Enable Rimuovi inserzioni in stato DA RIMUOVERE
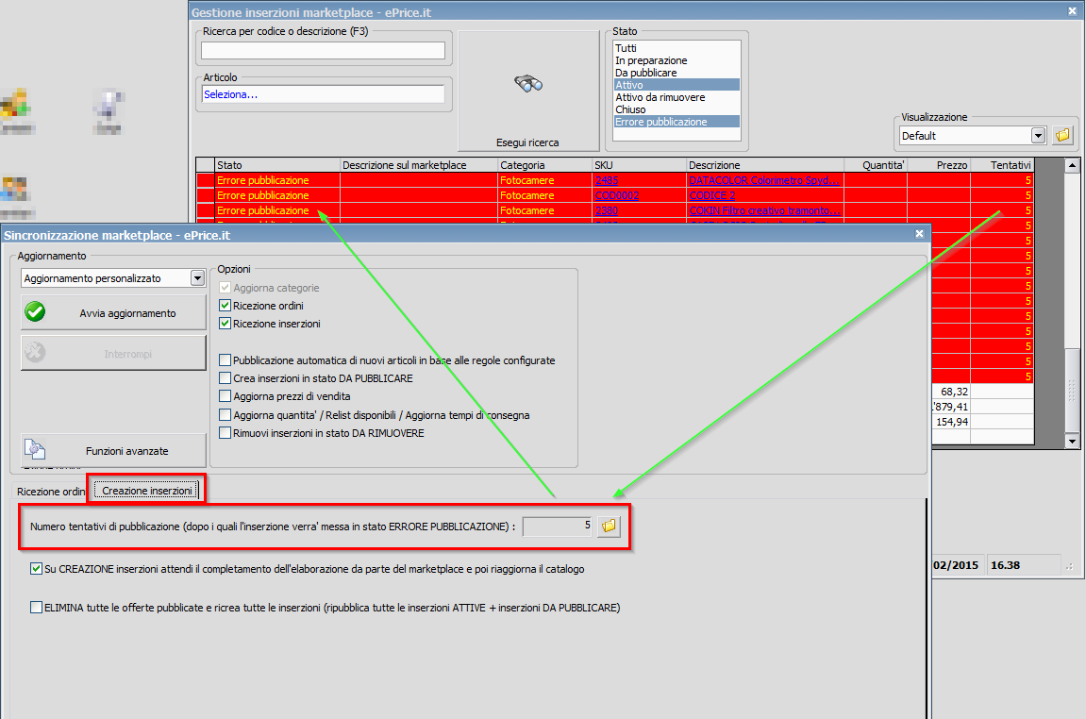 point(225,433)
